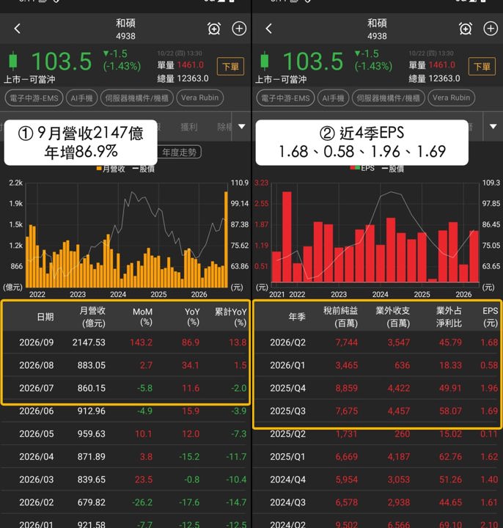The height and width of the screenshot is (528, 503).
Task: Select revenue value 871.89
Action: 92,457
